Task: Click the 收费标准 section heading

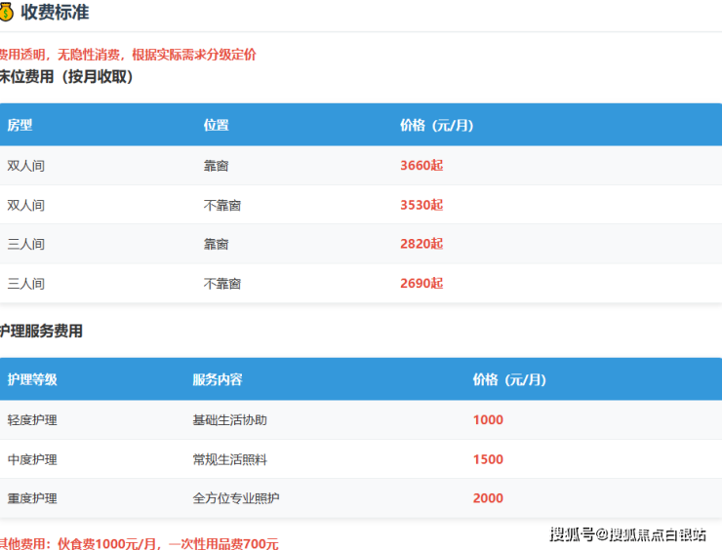Action: tap(55, 12)
